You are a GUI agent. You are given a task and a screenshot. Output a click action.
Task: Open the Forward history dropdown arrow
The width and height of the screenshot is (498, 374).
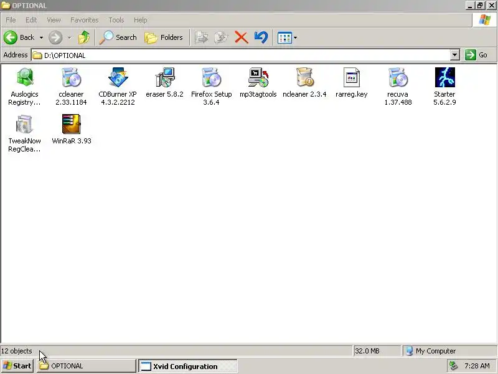[69, 37]
